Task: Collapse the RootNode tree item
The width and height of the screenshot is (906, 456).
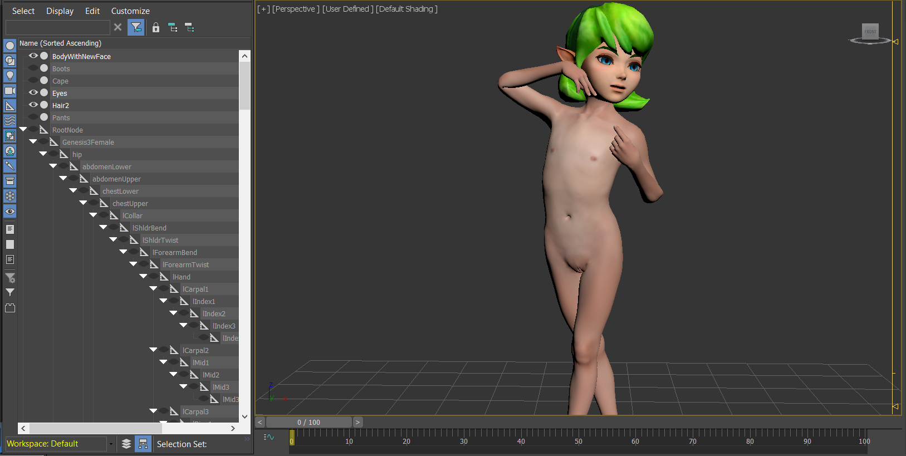Action: click(x=23, y=129)
